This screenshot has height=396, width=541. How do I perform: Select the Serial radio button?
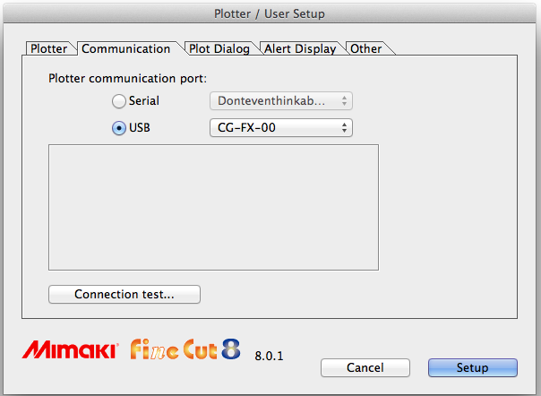[118, 101]
